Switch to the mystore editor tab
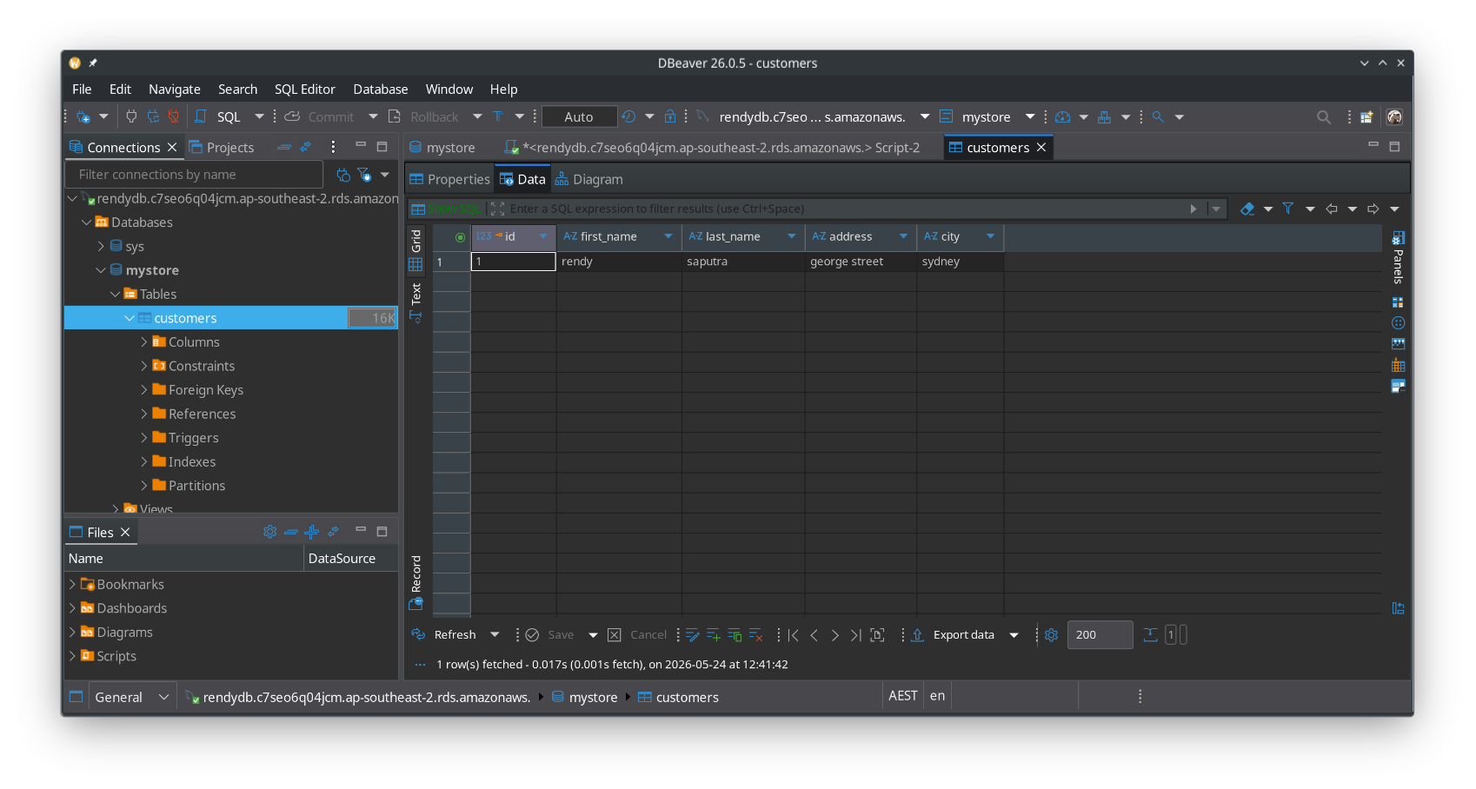 [x=442, y=147]
